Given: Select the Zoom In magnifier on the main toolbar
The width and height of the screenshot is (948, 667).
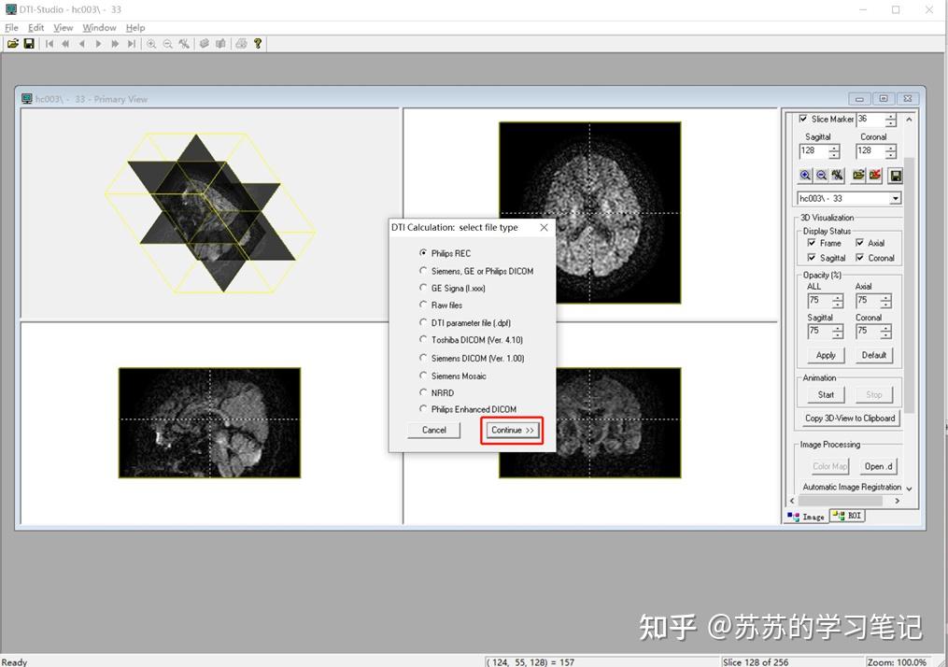Looking at the screenshot, I should tap(150, 43).
